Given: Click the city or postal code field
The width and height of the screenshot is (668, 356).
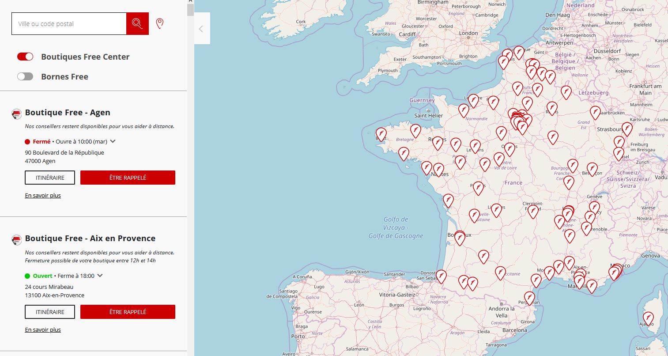Looking at the screenshot, I should tap(69, 24).
